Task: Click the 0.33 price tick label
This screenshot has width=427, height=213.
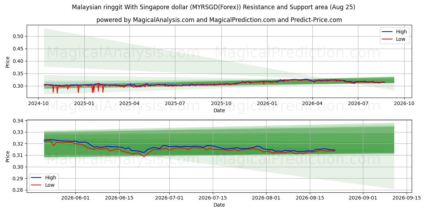Action: [19, 132]
